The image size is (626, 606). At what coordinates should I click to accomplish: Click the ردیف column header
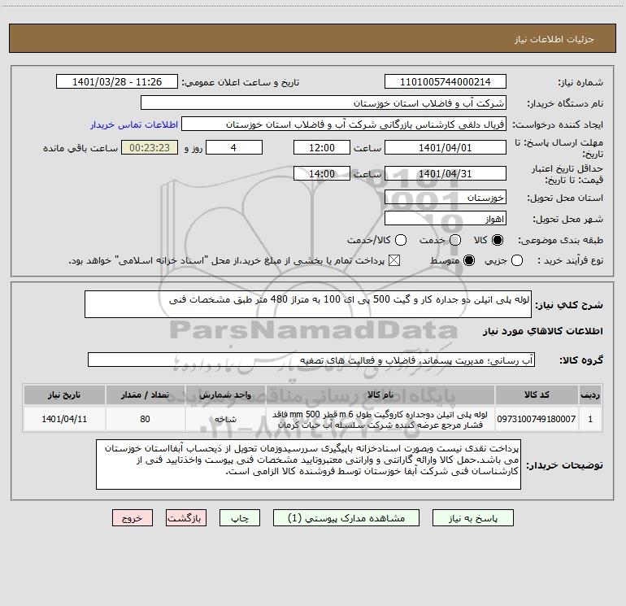(590, 395)
